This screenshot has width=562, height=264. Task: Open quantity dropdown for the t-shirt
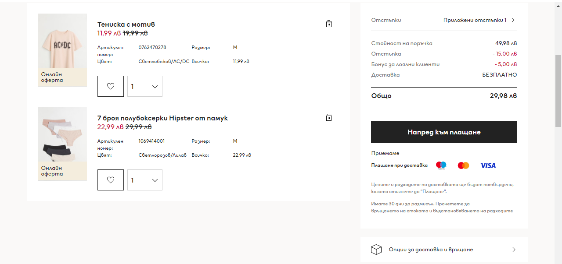tap(145, 86)
